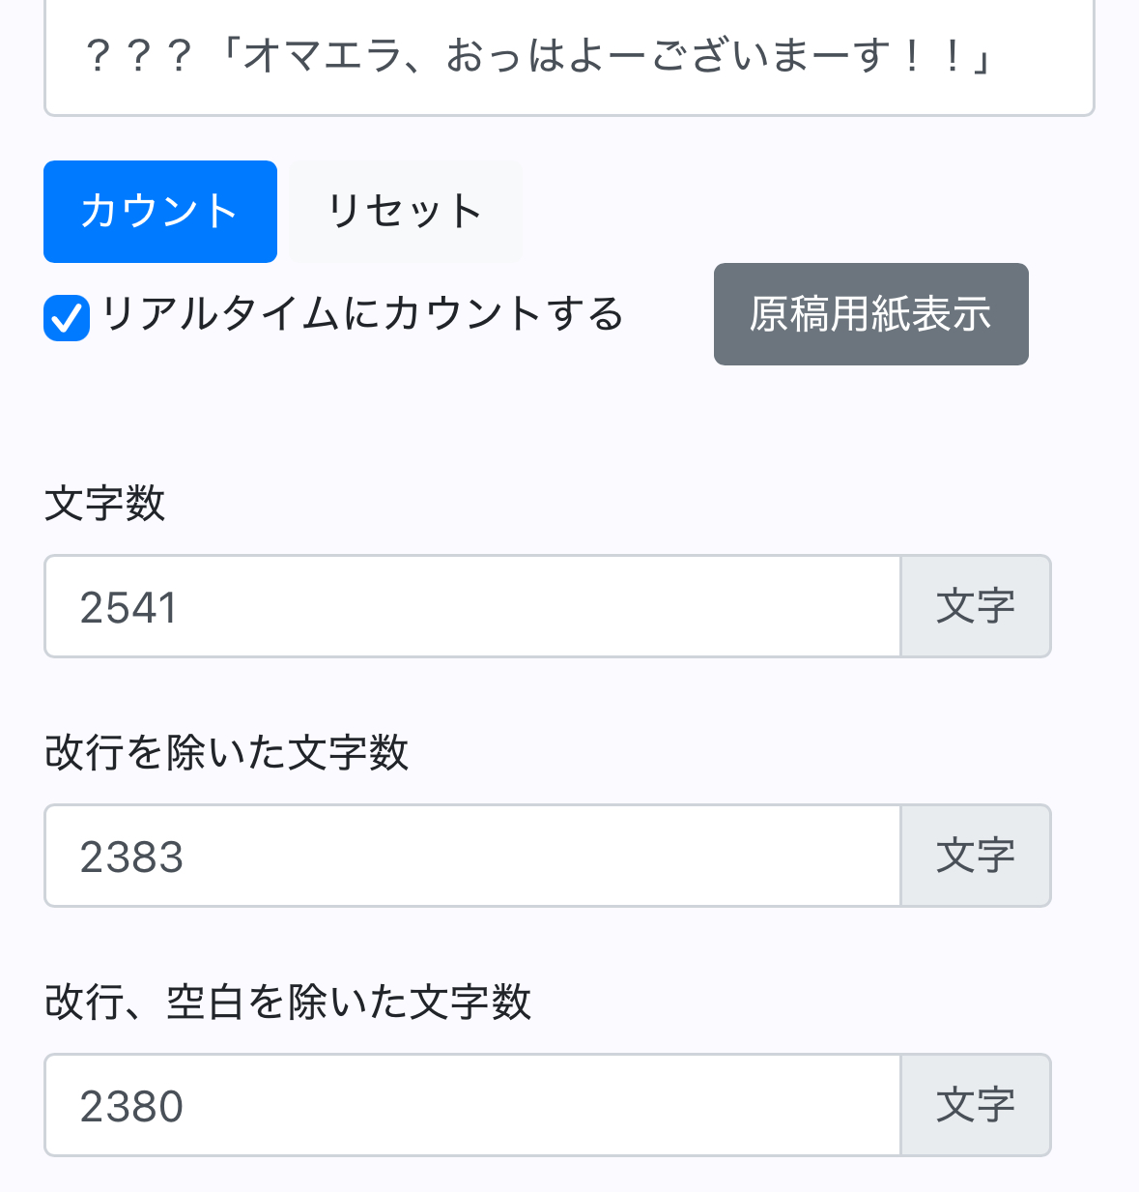The height and width of the screenshot is (1192, 1139).
Task: Click the blue カウント button
Action: [x=160, y=212]
